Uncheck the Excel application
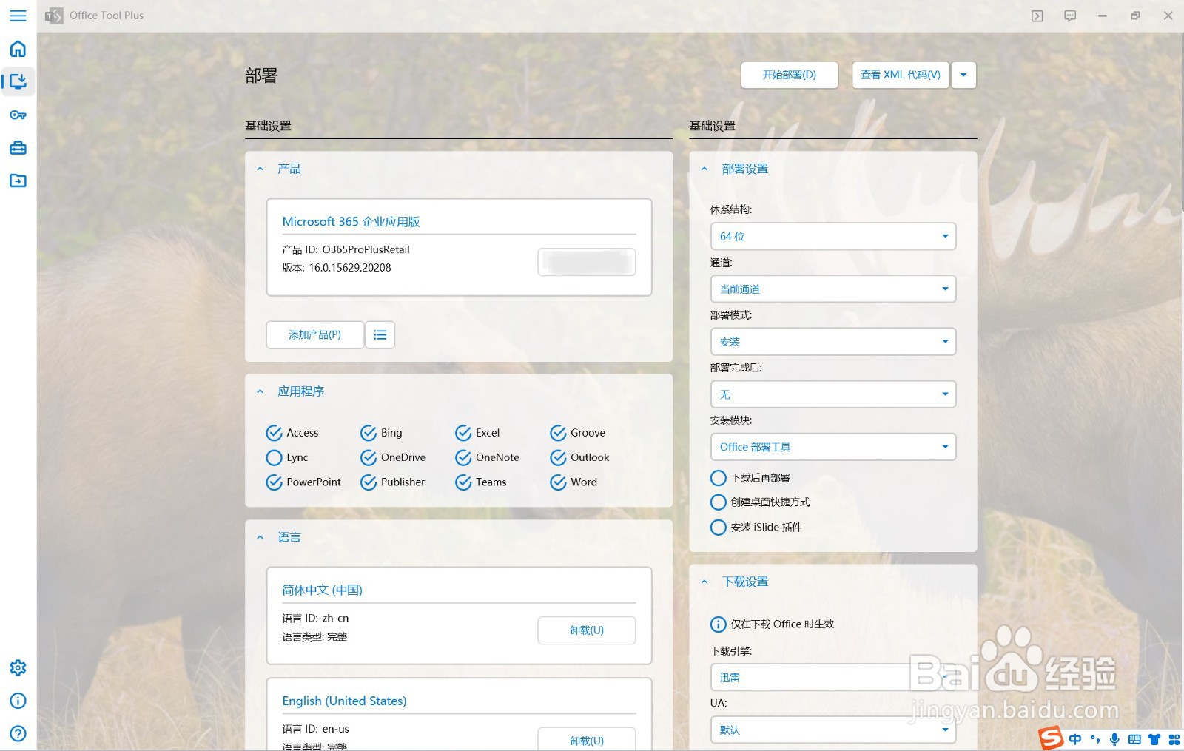The image size is (1184, 751). coord(464,432)
